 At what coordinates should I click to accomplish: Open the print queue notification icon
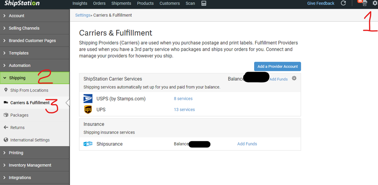click(x=364, y=3)
